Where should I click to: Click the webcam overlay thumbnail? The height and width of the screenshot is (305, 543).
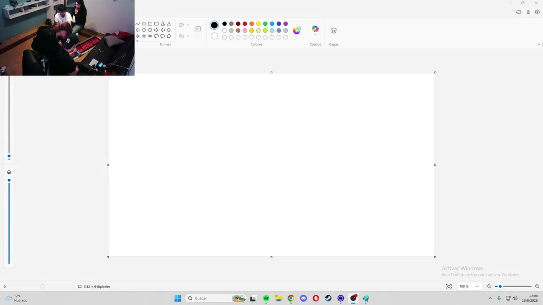point(67,38)
